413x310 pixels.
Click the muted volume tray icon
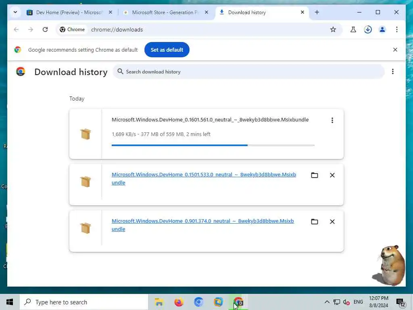[x=346, y=302]
